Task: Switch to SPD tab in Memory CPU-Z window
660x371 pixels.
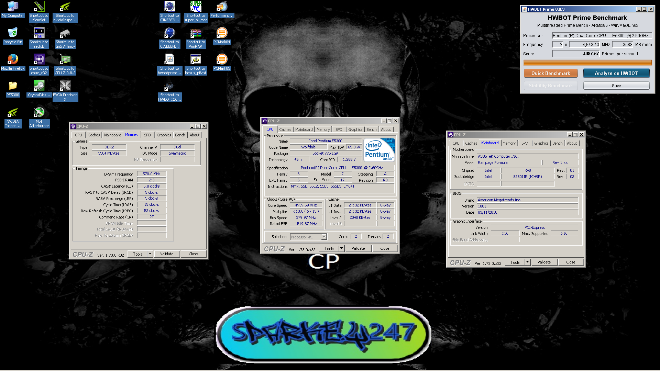Action: pyautogui.click(x=147, y=135)
